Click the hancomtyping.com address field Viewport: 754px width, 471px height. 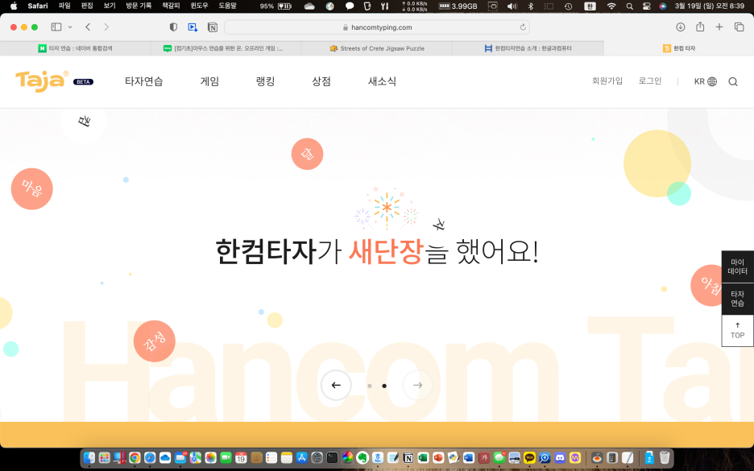click(377, 27)
